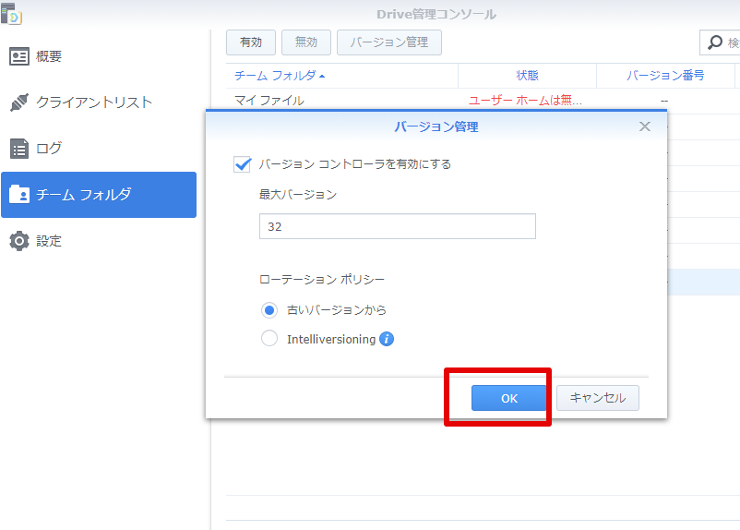
Task: Open the 概要 overview icon in sidebar
Action: pos(19,56)
